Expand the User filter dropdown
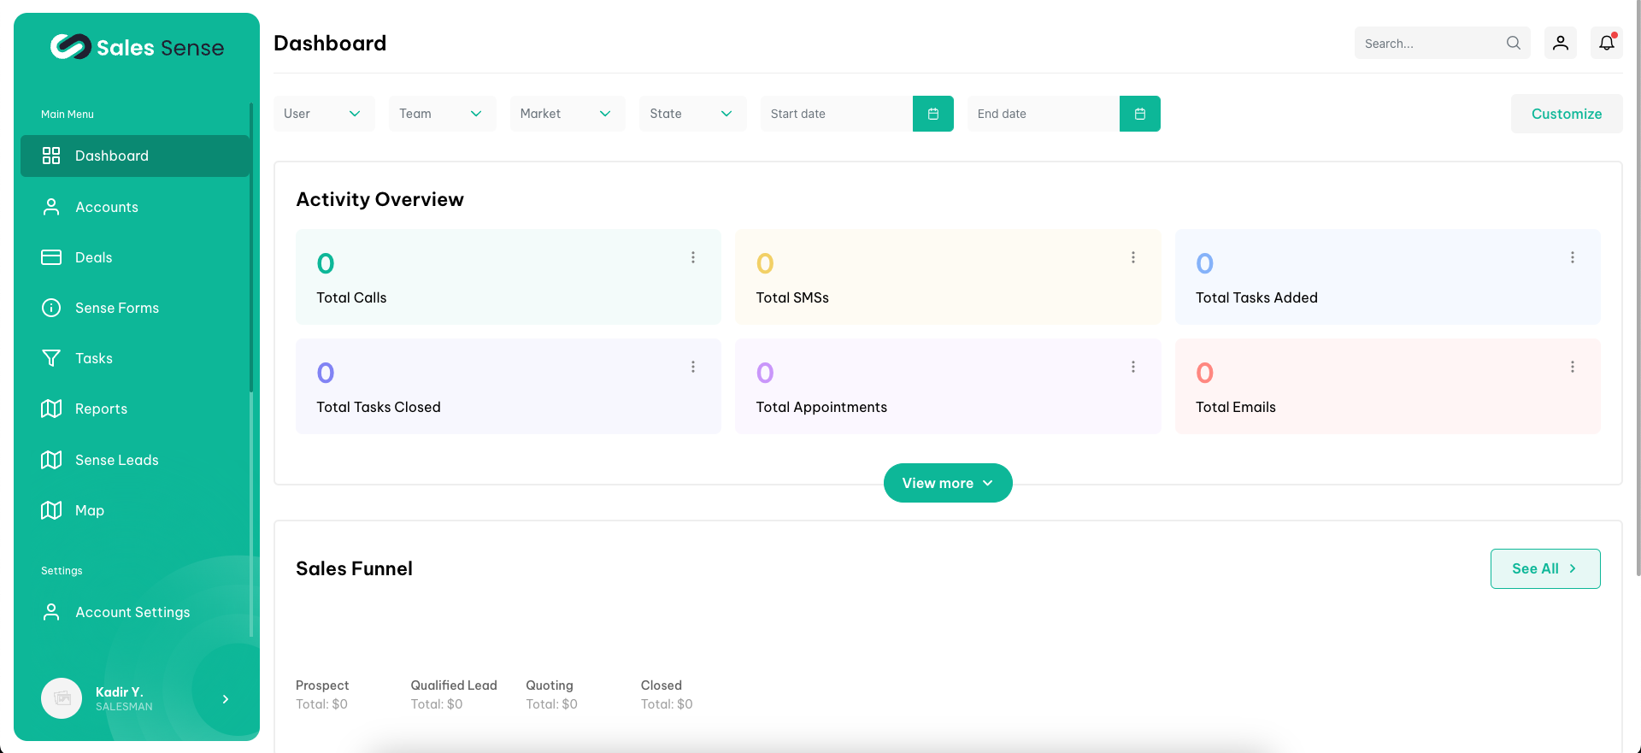This screenshot has height=753, width=1641. tap(323, 114)
